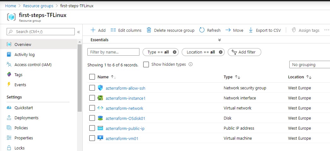Click the Network security group shield icon
This screenshot has width=330, height=151.
100,88
